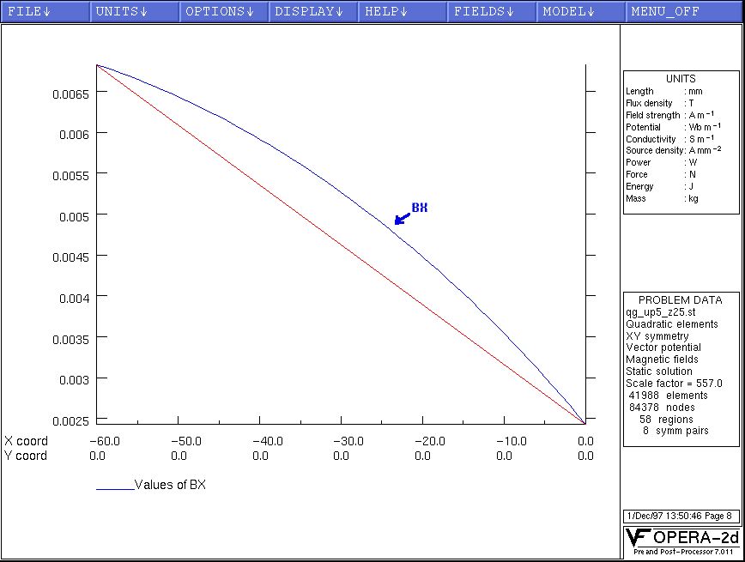This screenshot has height=562, width=745.
Task: Click the 0.006 y-axis label
Action: pos(74,135)
